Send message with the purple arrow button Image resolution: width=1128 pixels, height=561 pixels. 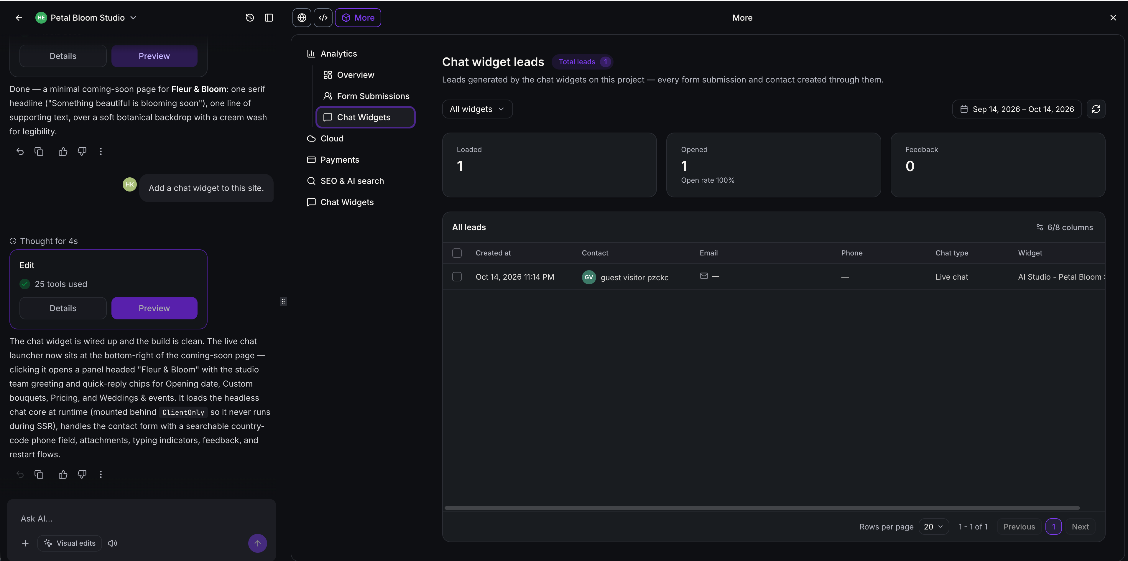click(257, 543)
